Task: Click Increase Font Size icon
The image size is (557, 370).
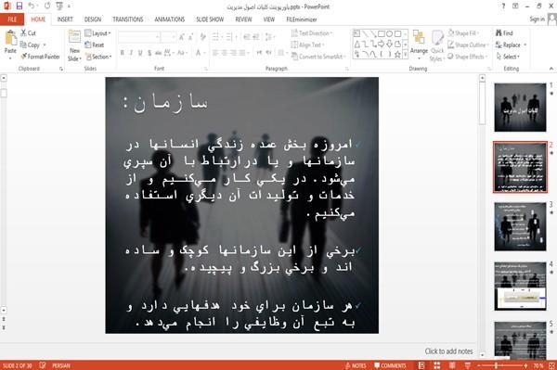Action: pyautogui.click(x=182, y=37)
